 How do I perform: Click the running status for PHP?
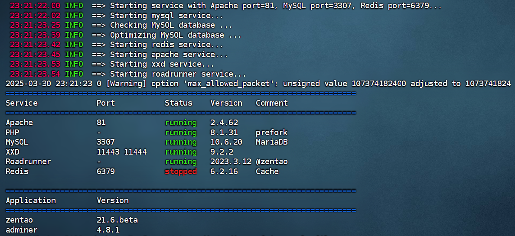coord(181,133)
